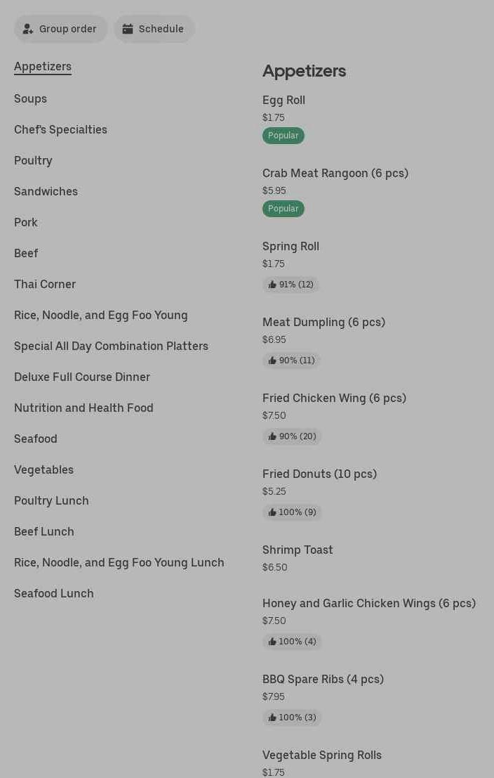This screenshot has width=494, height=778.
Task: Open Chef's Specialties category
Action: pos(60,130)
